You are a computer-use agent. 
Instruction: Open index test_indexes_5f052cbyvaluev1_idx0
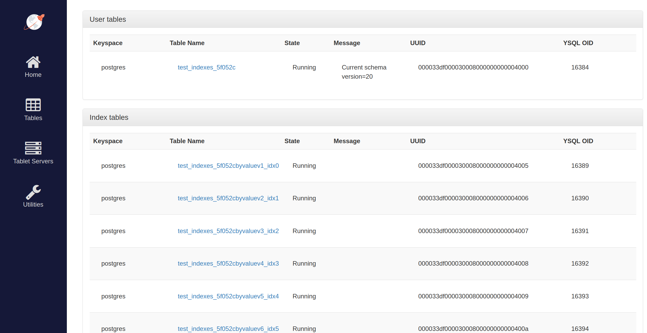[228, 166]
